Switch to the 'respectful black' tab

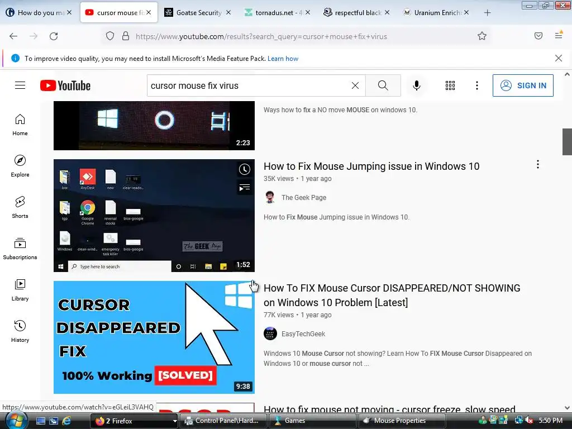[x=356, y=13]
